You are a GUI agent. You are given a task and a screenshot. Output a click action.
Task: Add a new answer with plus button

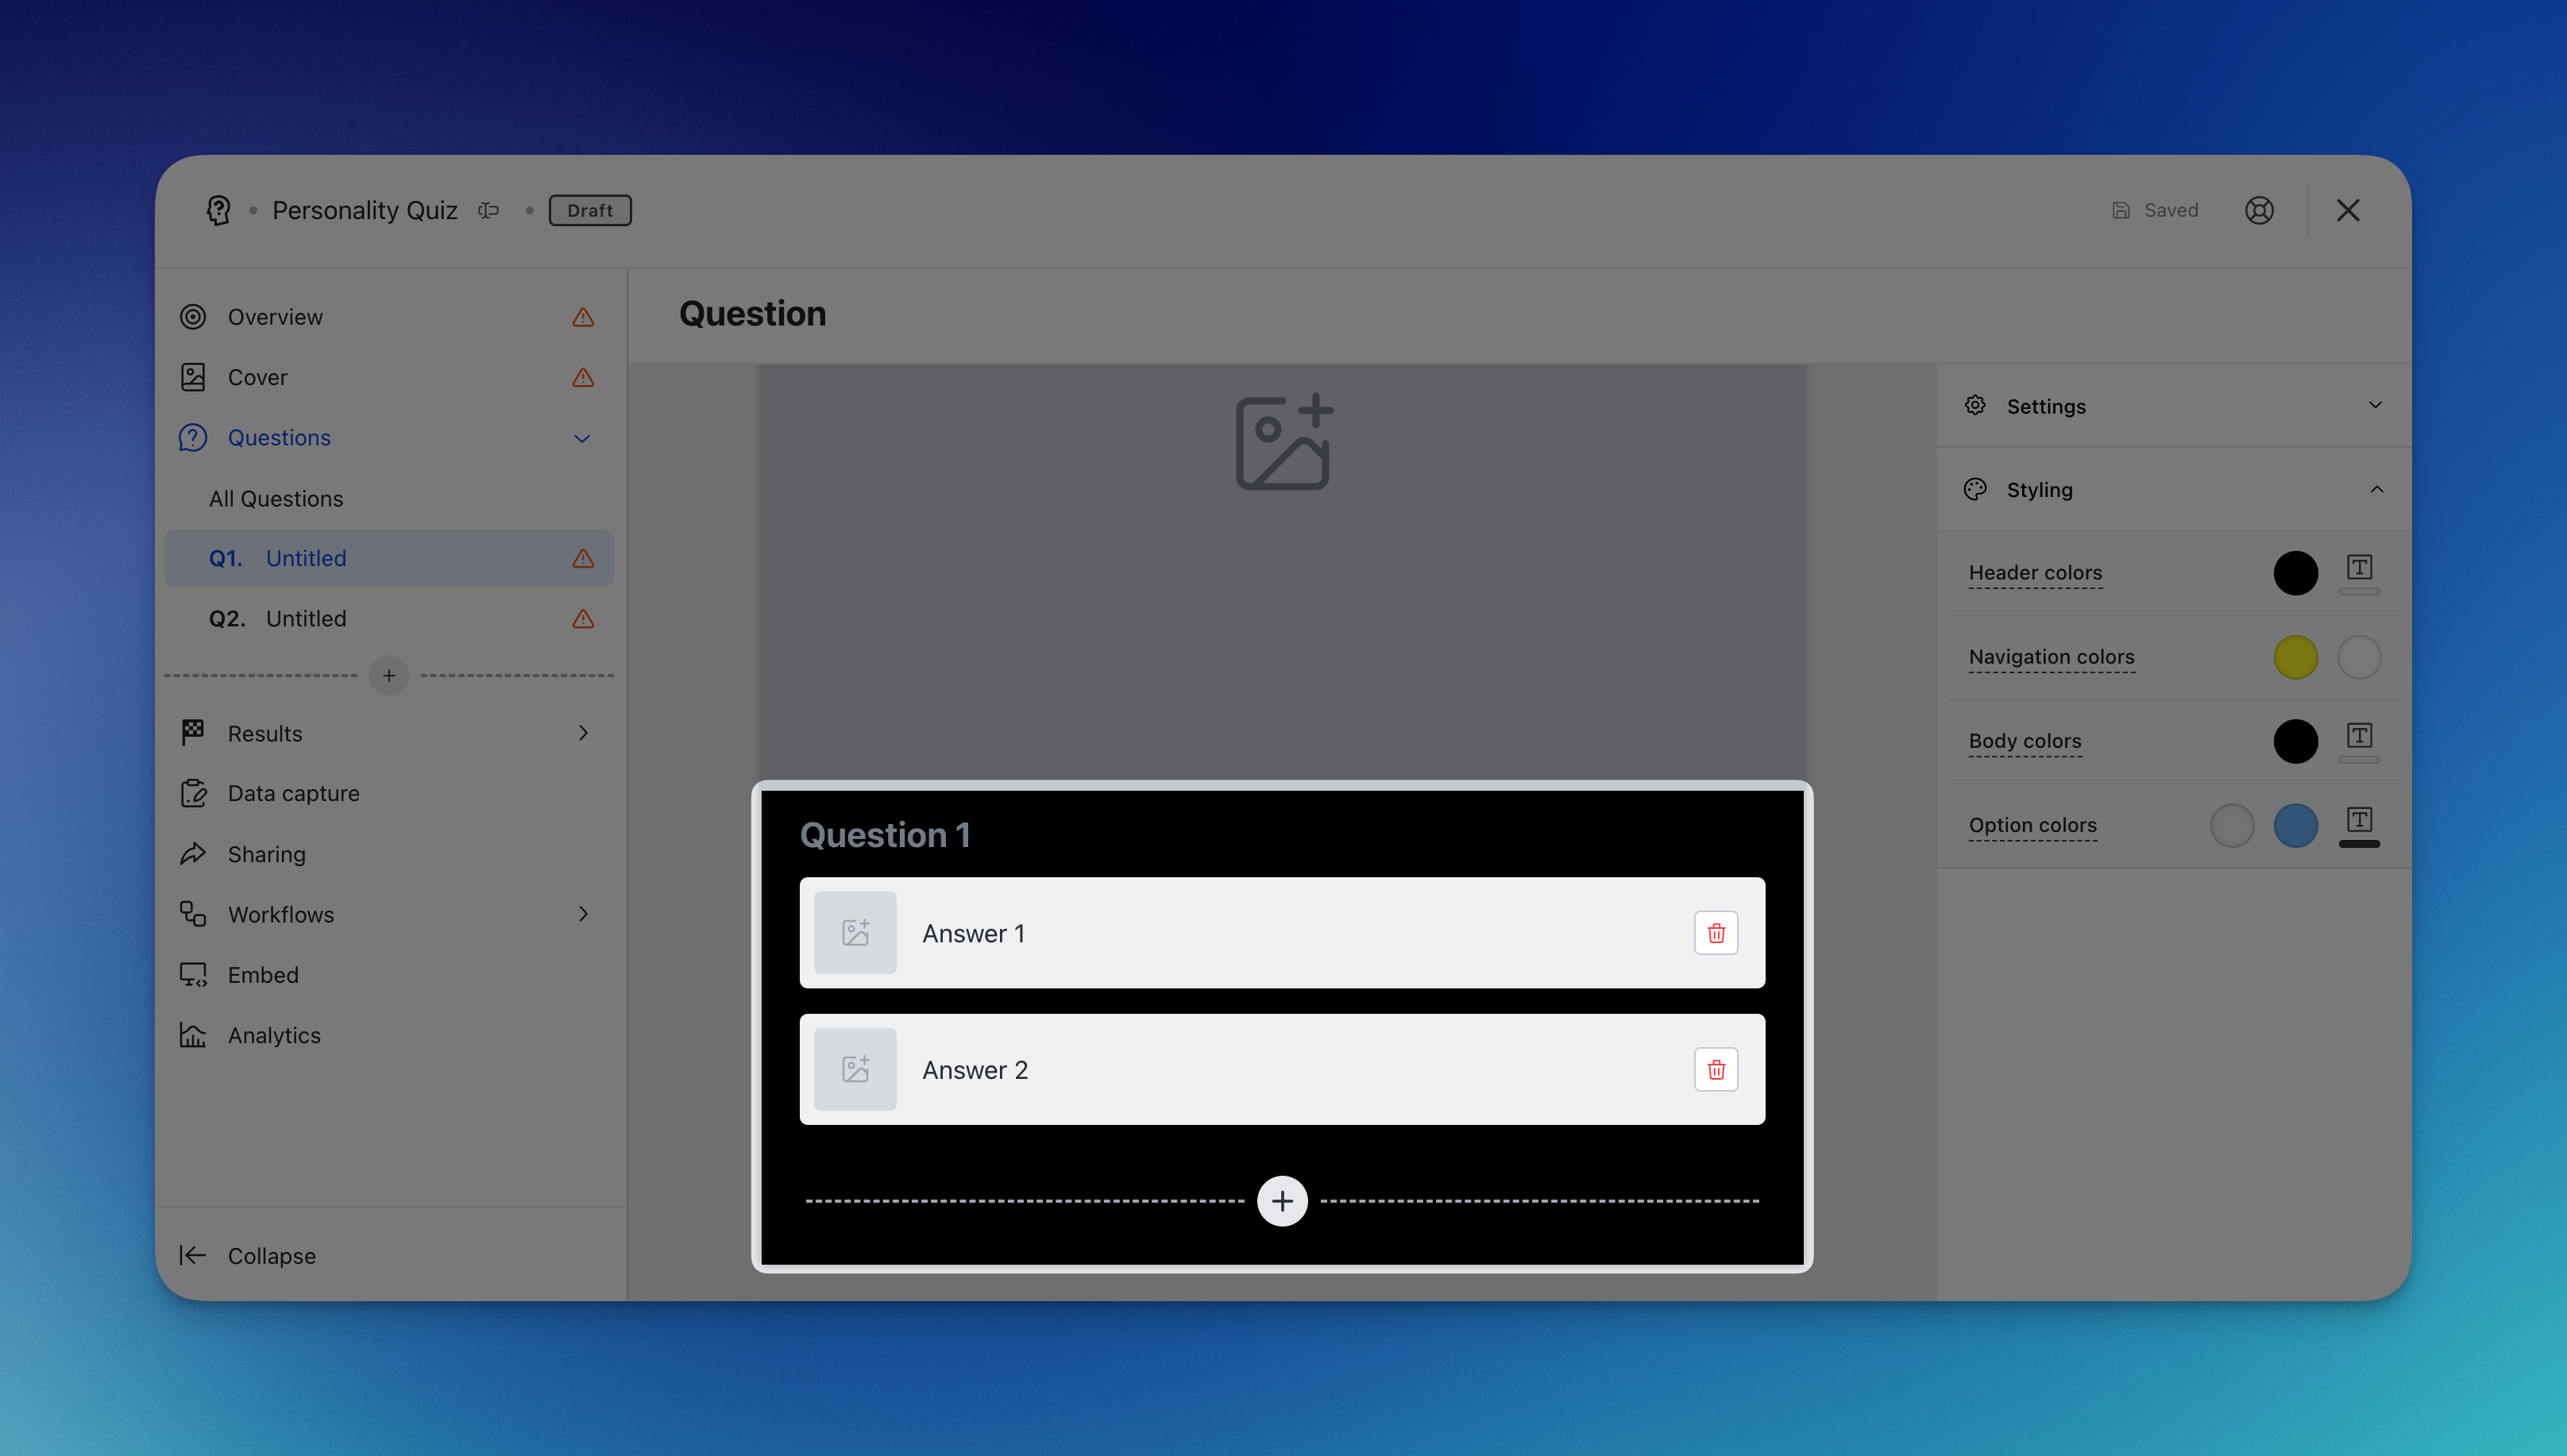click(1283, 1201)
